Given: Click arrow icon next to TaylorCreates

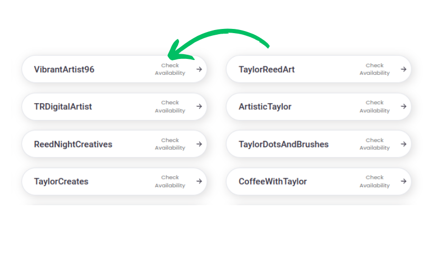Looking at the screenshot, I should (199, 181).
